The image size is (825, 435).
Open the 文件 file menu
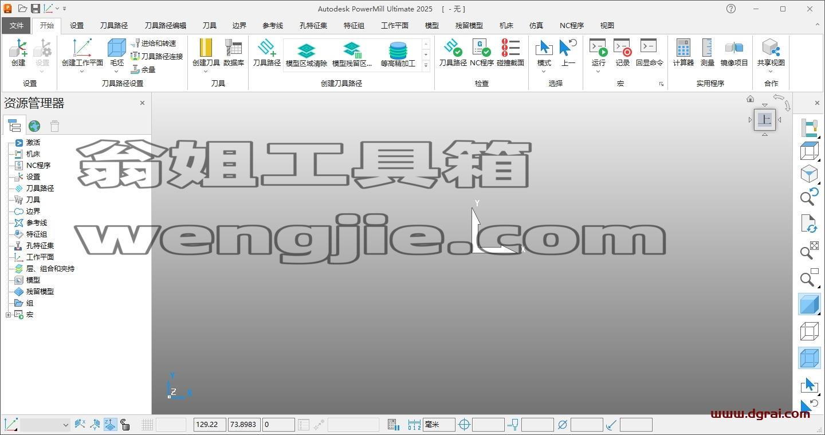pyautogui.click(x=17, y=26)
